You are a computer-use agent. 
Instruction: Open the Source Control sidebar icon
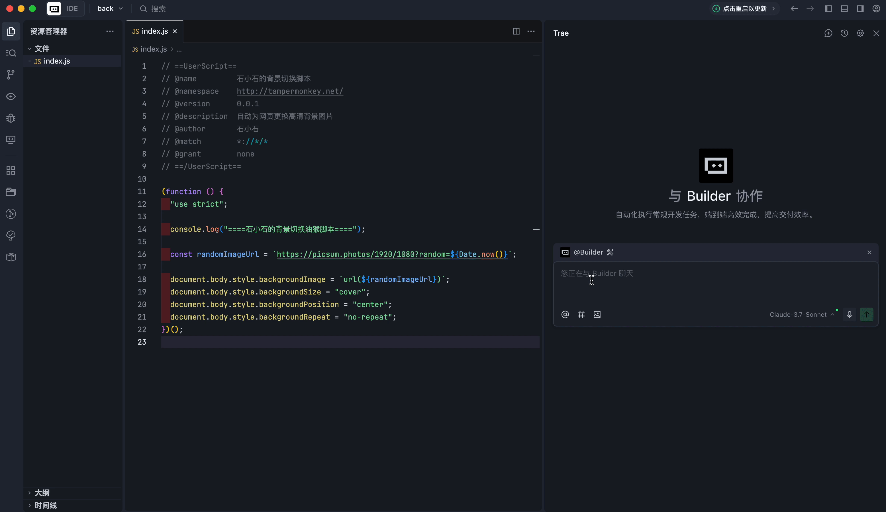(11, 75)
